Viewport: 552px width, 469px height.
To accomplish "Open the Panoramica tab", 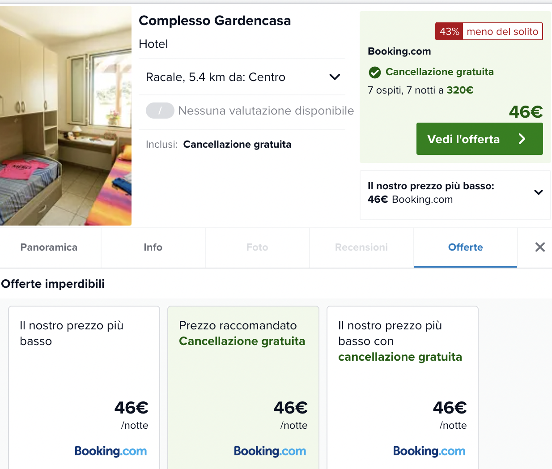I will pos(49,247).
